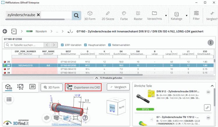Toggle the Hauptvariablen checkbox

85,45
